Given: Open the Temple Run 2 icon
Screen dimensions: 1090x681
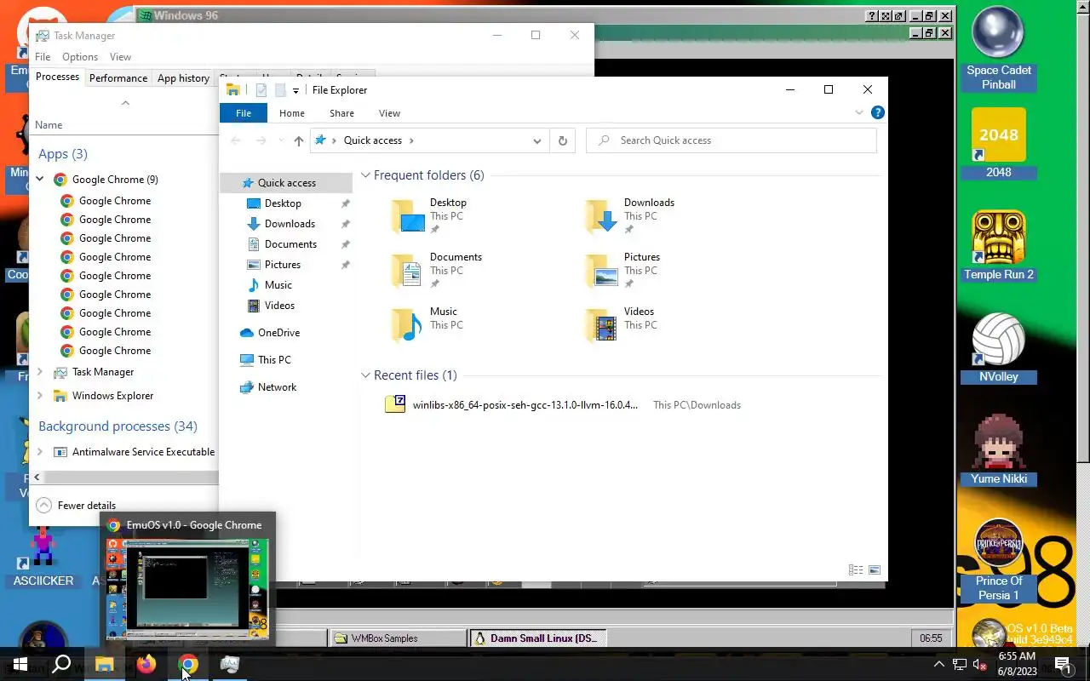Looking at the screenshot, I should click(998, 245).
